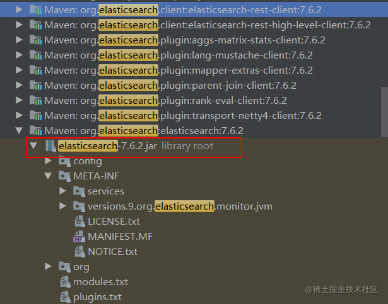Select the META-INF folder label

tap(97, 176)
